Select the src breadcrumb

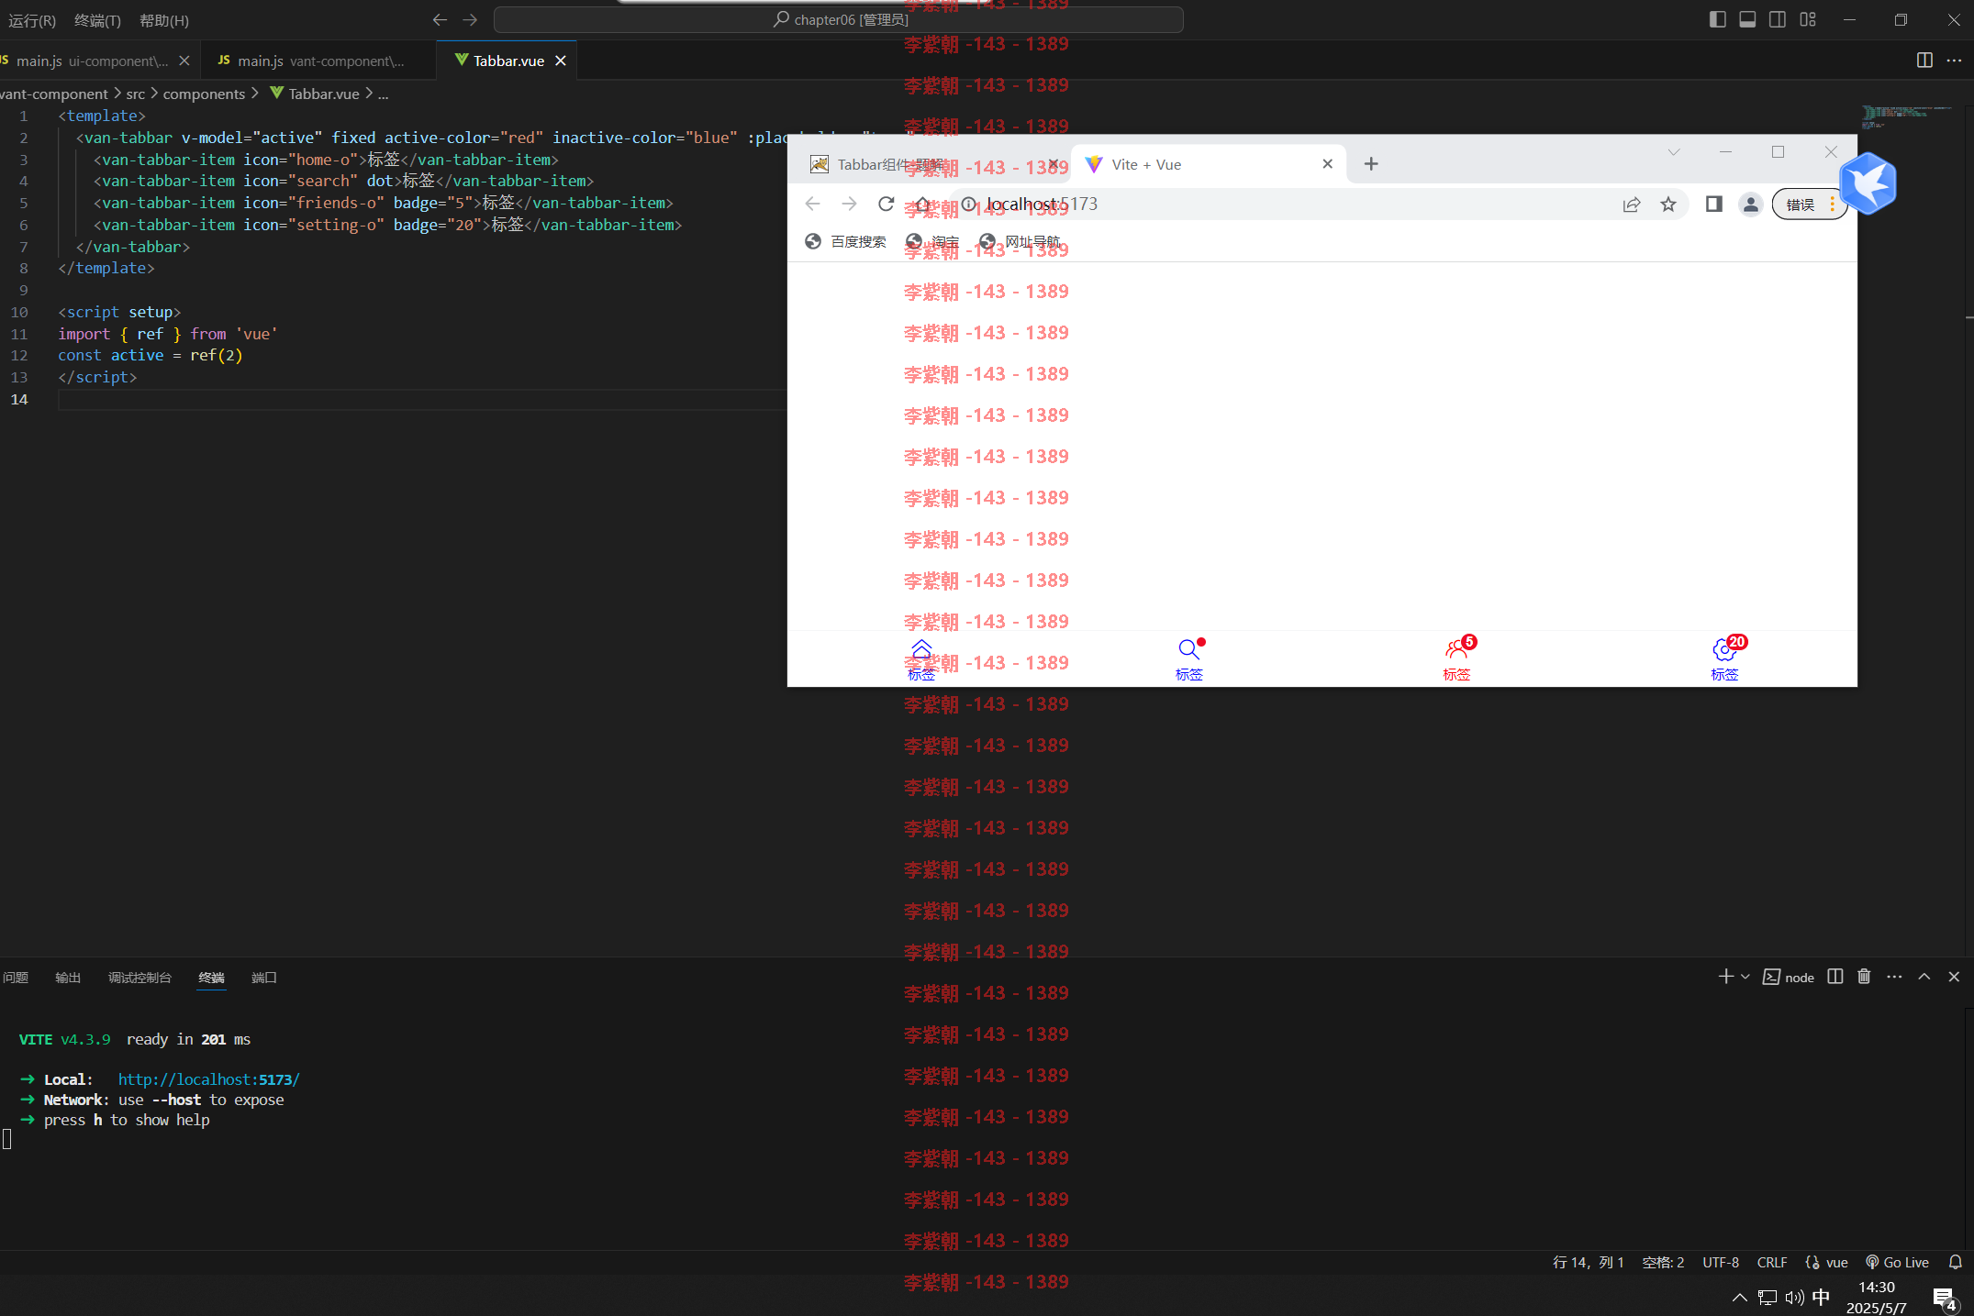click(135, 94)
